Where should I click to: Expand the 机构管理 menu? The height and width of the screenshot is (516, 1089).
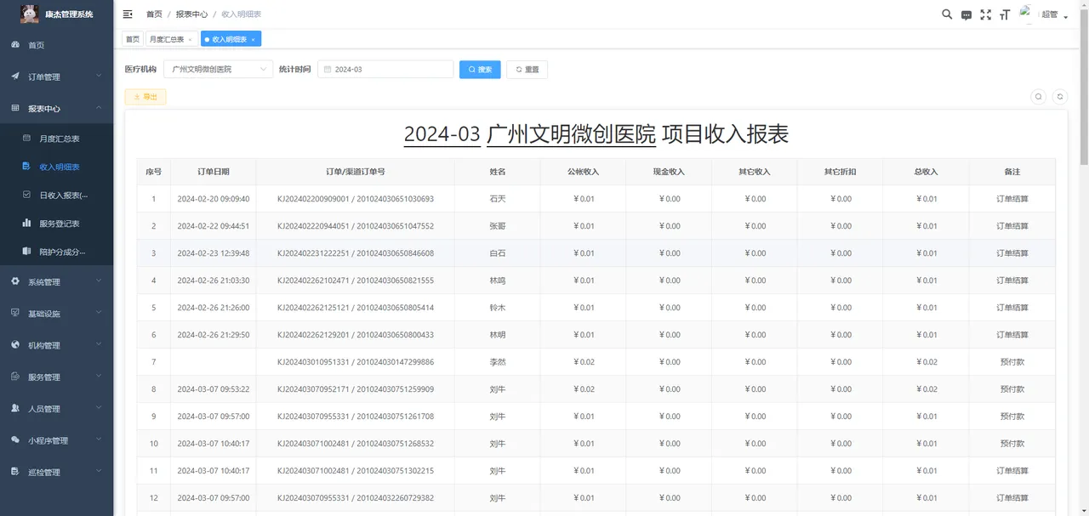[x=56, y=345]
